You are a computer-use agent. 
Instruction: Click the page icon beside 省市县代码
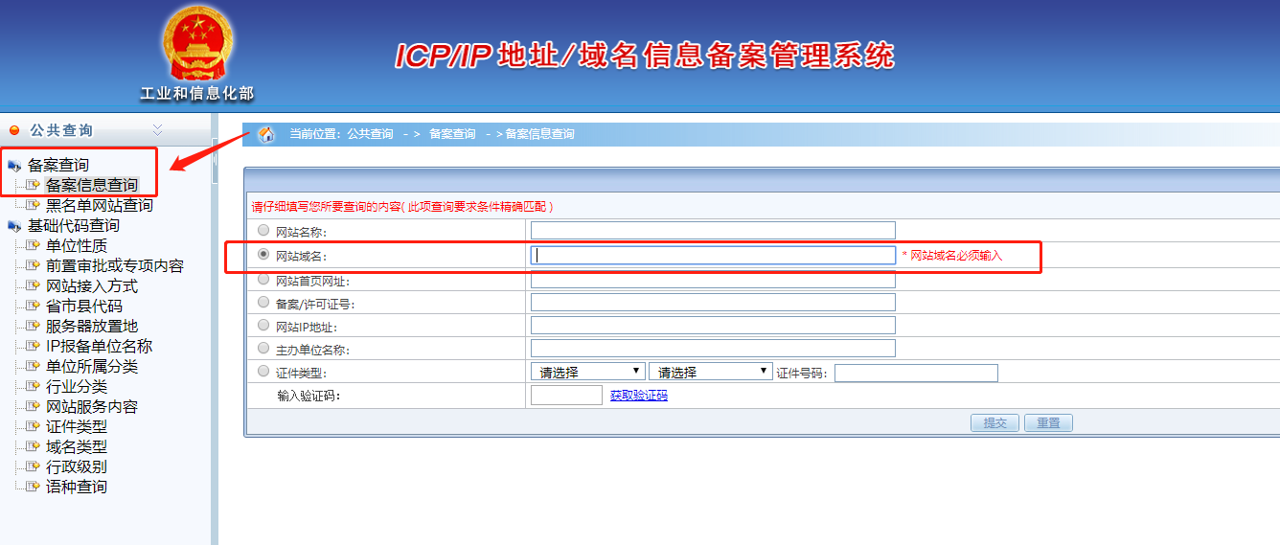tap(34, 307)
